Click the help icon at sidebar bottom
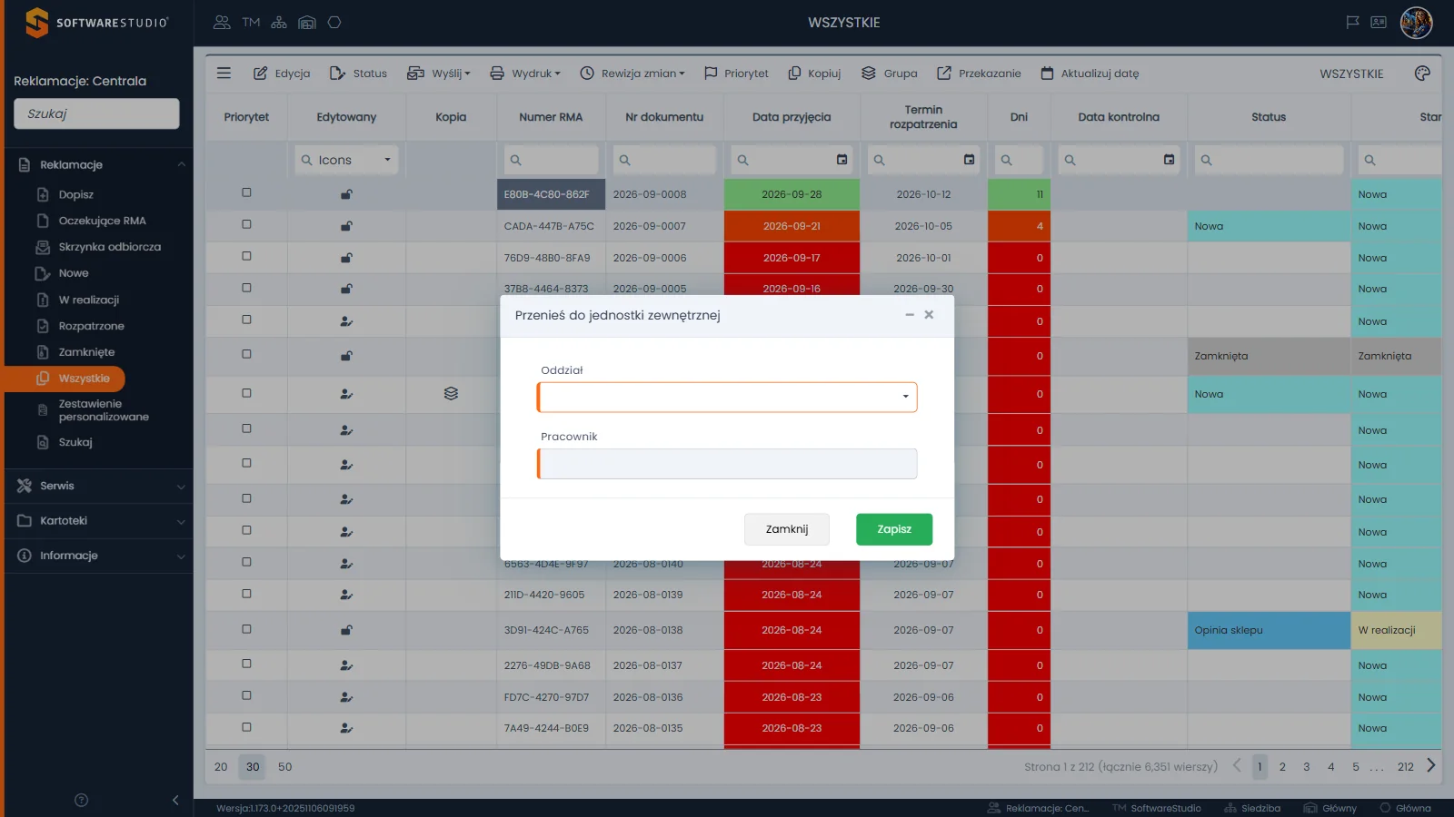Image resolution: width=1454 pixels, height=817 pixels. tap(81, 800)
